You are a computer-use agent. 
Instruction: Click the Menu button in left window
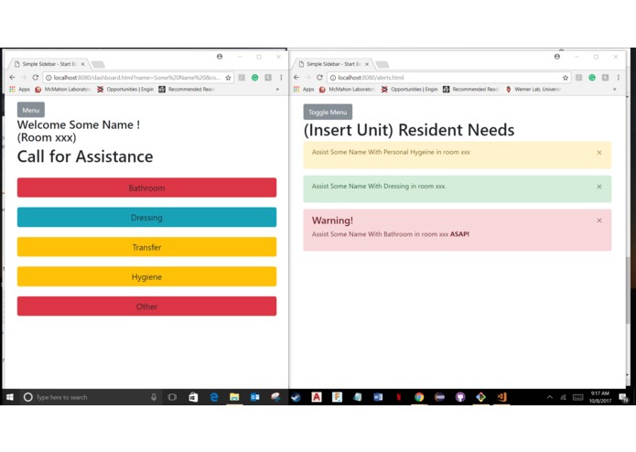coord(31,110)
